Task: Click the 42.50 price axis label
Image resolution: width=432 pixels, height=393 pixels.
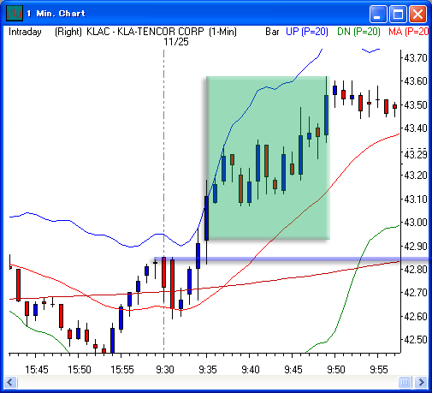Action: 416,340
